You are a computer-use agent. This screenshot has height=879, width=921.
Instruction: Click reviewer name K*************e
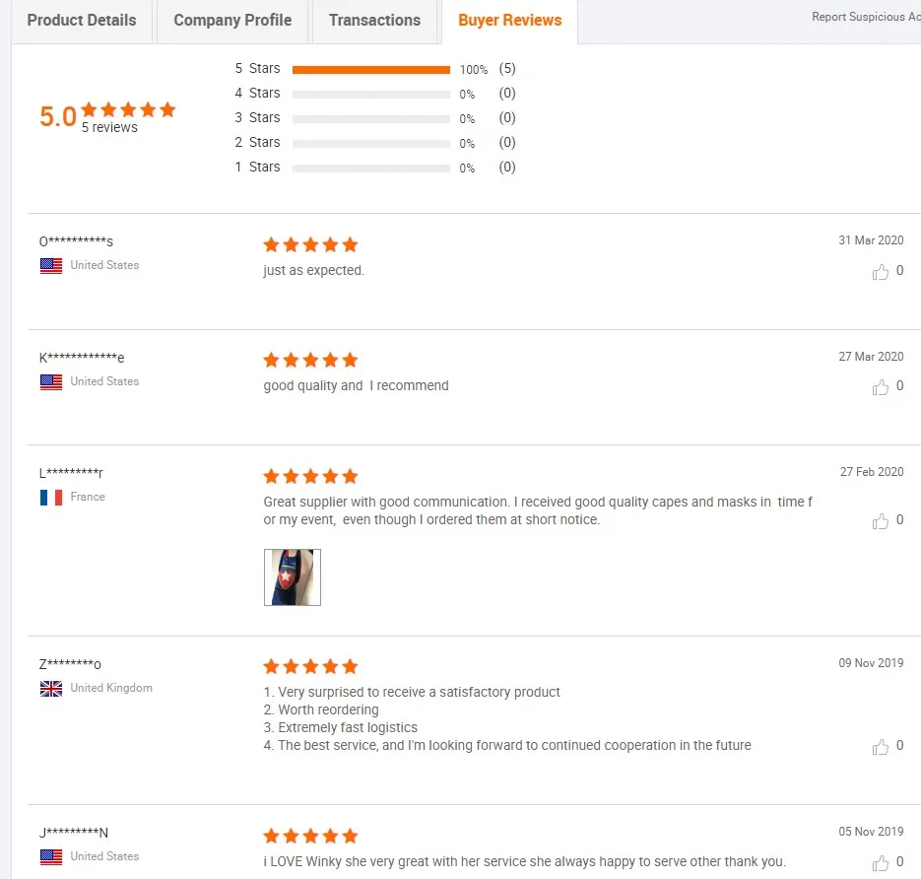pyautogui.click(x=82, y=358)
